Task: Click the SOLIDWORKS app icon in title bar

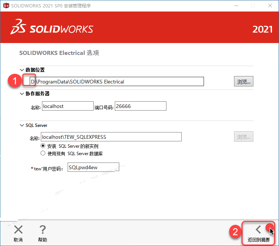Action: (x=6, y=6)
